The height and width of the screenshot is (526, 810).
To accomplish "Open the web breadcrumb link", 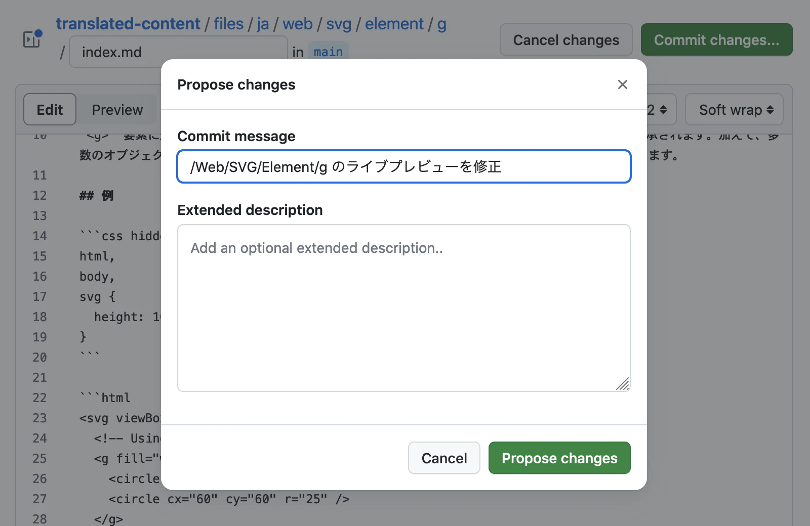I will click(298, 24).
